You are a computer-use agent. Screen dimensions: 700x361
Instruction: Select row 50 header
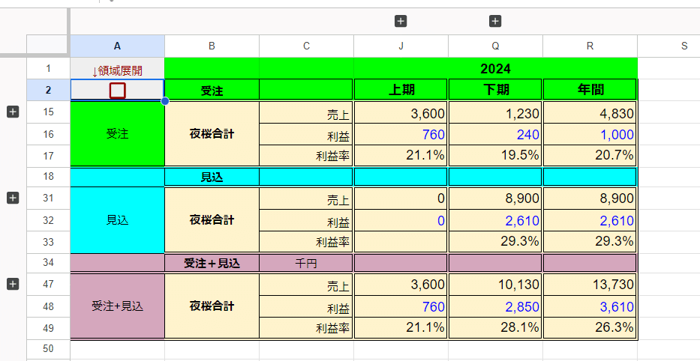click(x=48, y=348)
